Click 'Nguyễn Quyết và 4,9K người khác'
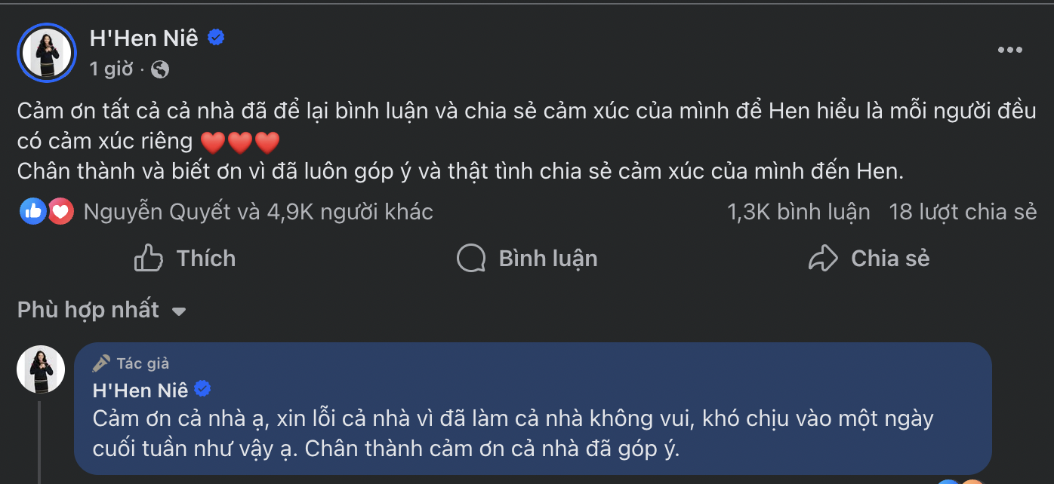Image resolution: width=1054 pixels, height=484 pixels. 260,211
